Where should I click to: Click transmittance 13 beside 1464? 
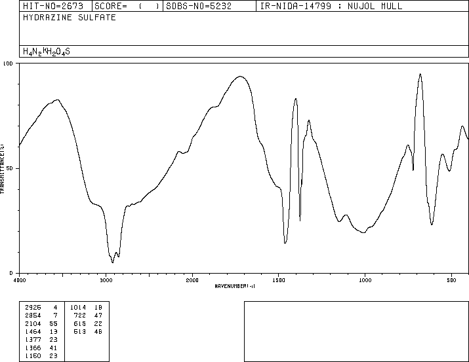point(53,331)
